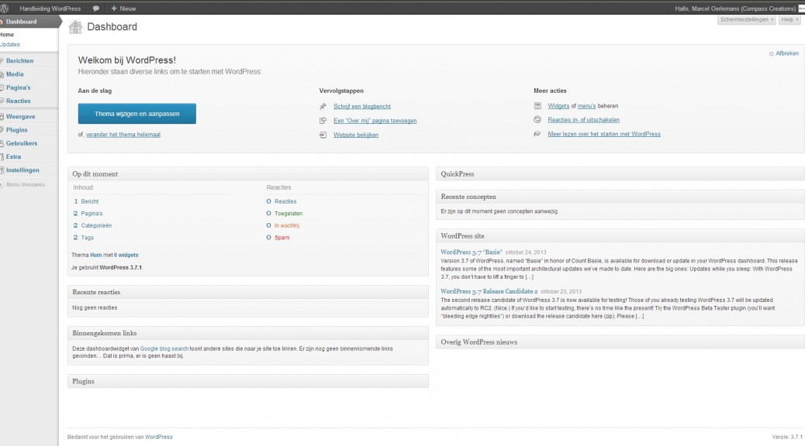805x446 pixels.
Task: Open 'Schrijf een blogbericht' link
Action: pyautogui.click(x=362, y=106)
